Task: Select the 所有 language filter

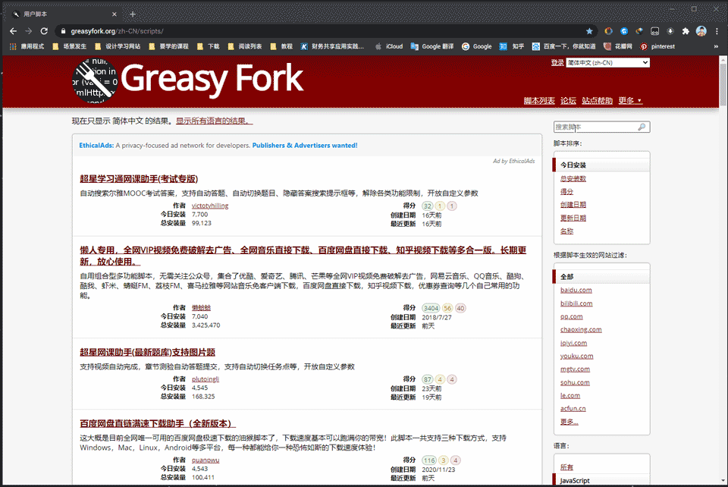Action: pos(566,467)
